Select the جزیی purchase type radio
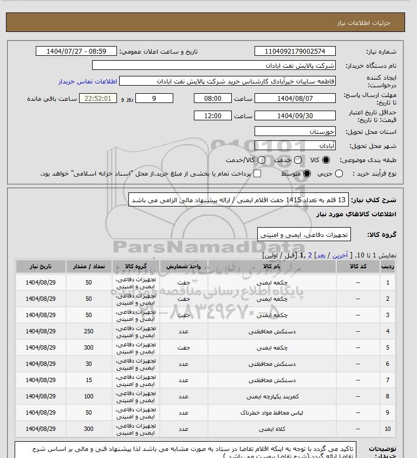Viewport: 417px width, 458px height. [x=339, y=174]
